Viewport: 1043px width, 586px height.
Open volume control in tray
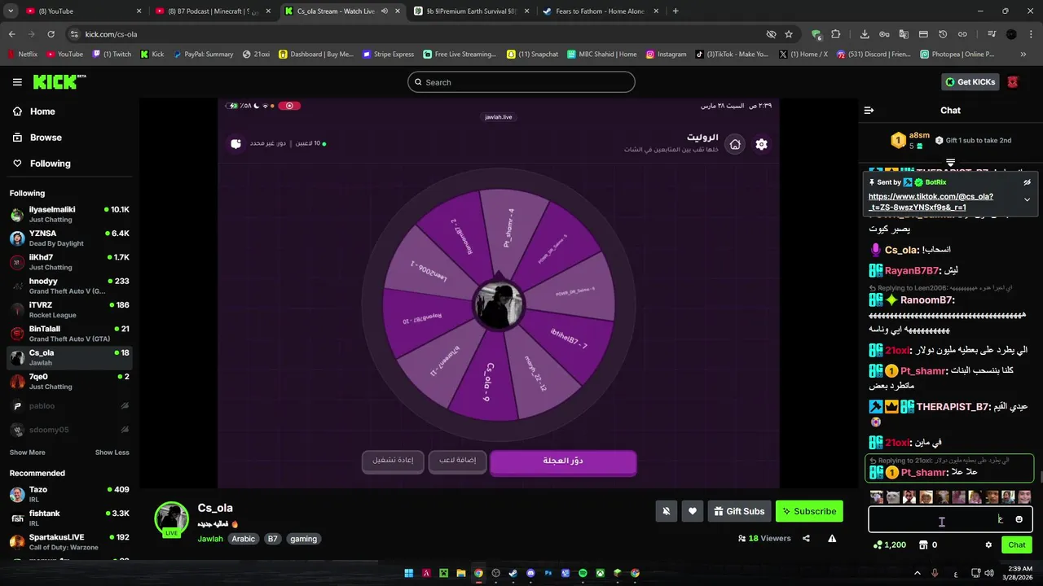988,573
